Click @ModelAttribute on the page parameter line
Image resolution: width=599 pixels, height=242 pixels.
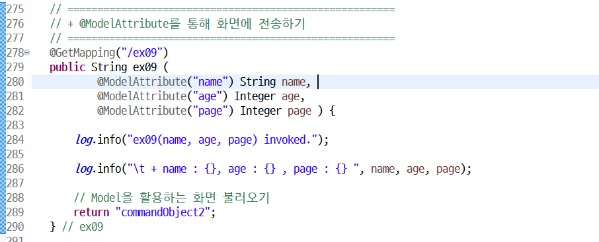(141, 111)
